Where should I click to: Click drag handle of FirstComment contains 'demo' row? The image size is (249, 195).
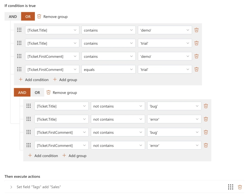click(19, 56)
